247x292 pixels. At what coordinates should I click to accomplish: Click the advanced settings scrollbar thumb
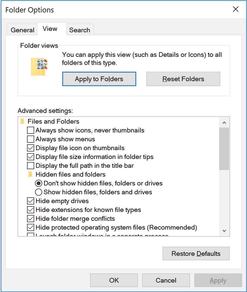coord(224,149)
